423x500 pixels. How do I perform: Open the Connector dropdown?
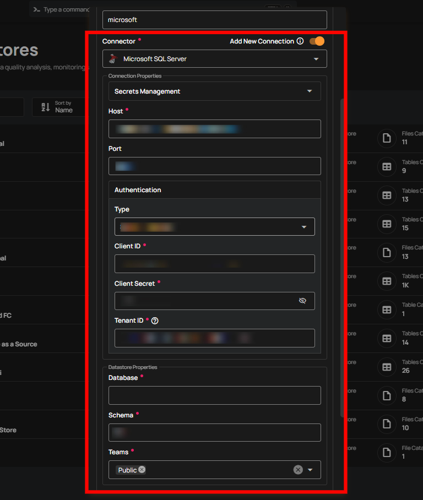316,59
